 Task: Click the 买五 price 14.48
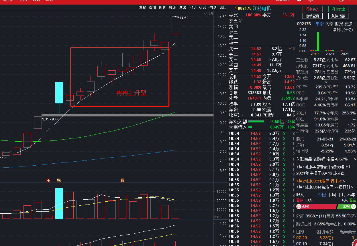coord(256,71)
